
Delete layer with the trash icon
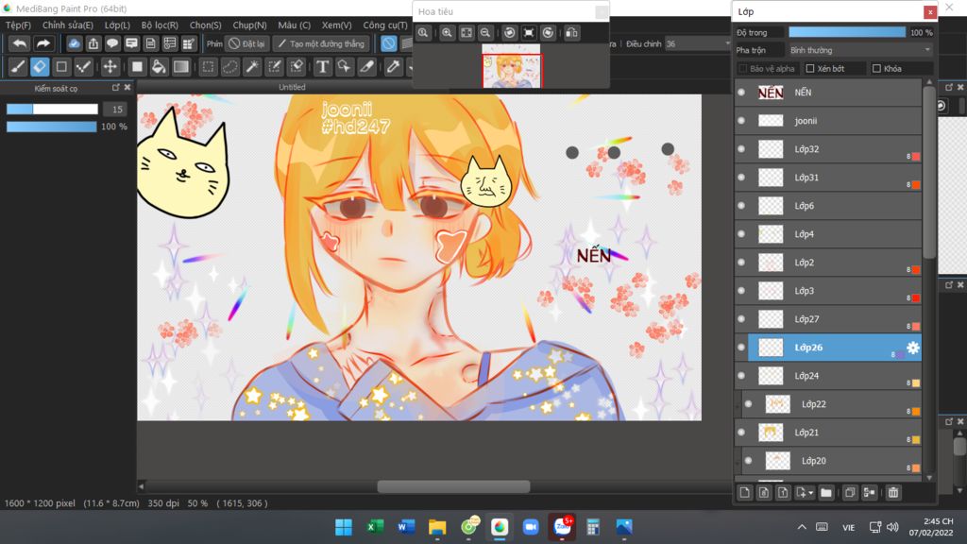pos(893,492)
